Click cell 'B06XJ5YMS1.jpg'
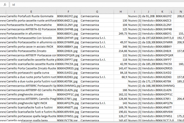Screen dimensions: 184x123 (x=68, y=116)
